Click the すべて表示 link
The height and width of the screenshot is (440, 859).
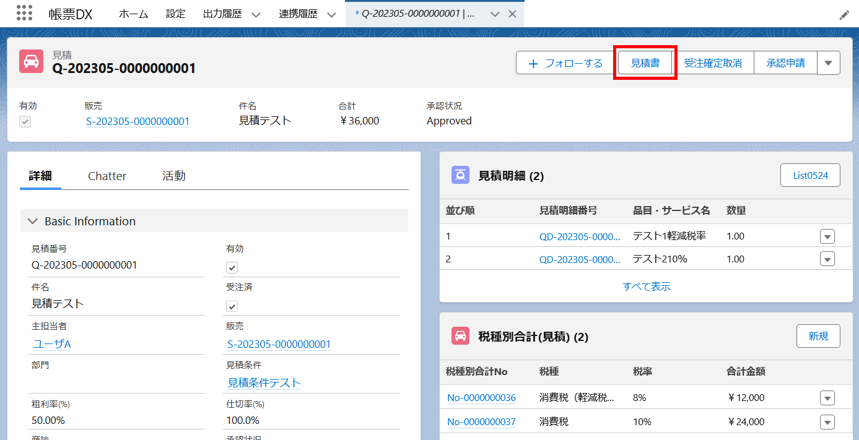pyautogui.click(x=646, y=286)
